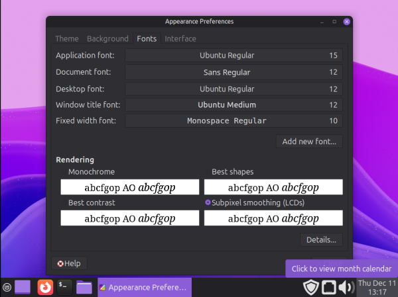Open Window title font Ubuntu Medium chooser
Viewport: 398px width, 297px height.
point(233,105)
